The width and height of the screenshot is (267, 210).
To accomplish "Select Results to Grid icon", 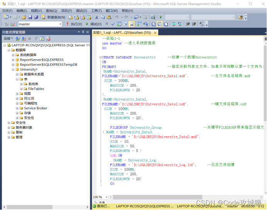I will click(159, 24).
